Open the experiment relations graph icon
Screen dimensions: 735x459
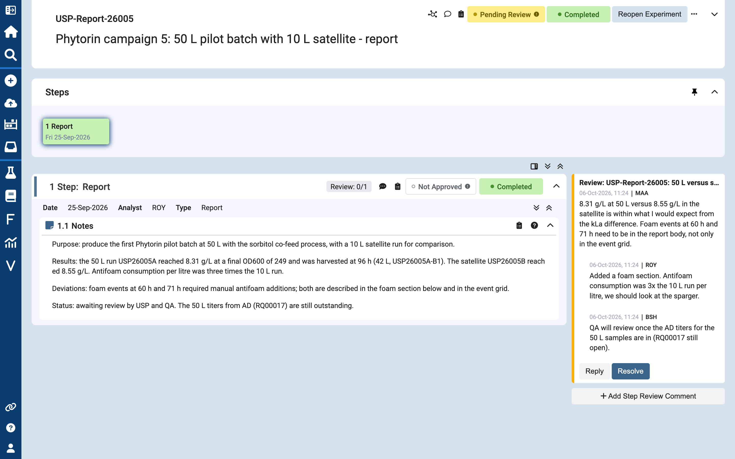(x=433, y=14)
